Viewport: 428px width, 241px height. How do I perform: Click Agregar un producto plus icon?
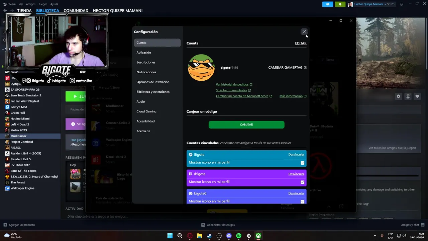click(5, 225)
